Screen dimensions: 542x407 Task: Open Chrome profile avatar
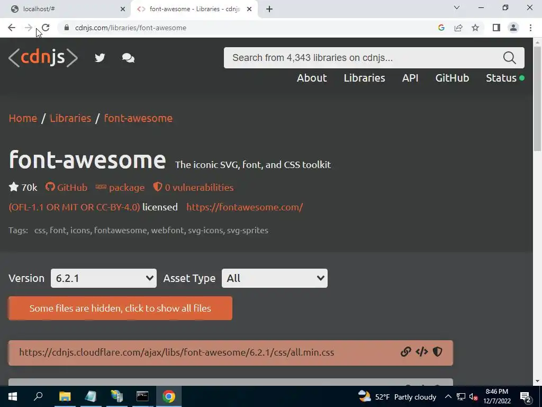coord(513,28)
